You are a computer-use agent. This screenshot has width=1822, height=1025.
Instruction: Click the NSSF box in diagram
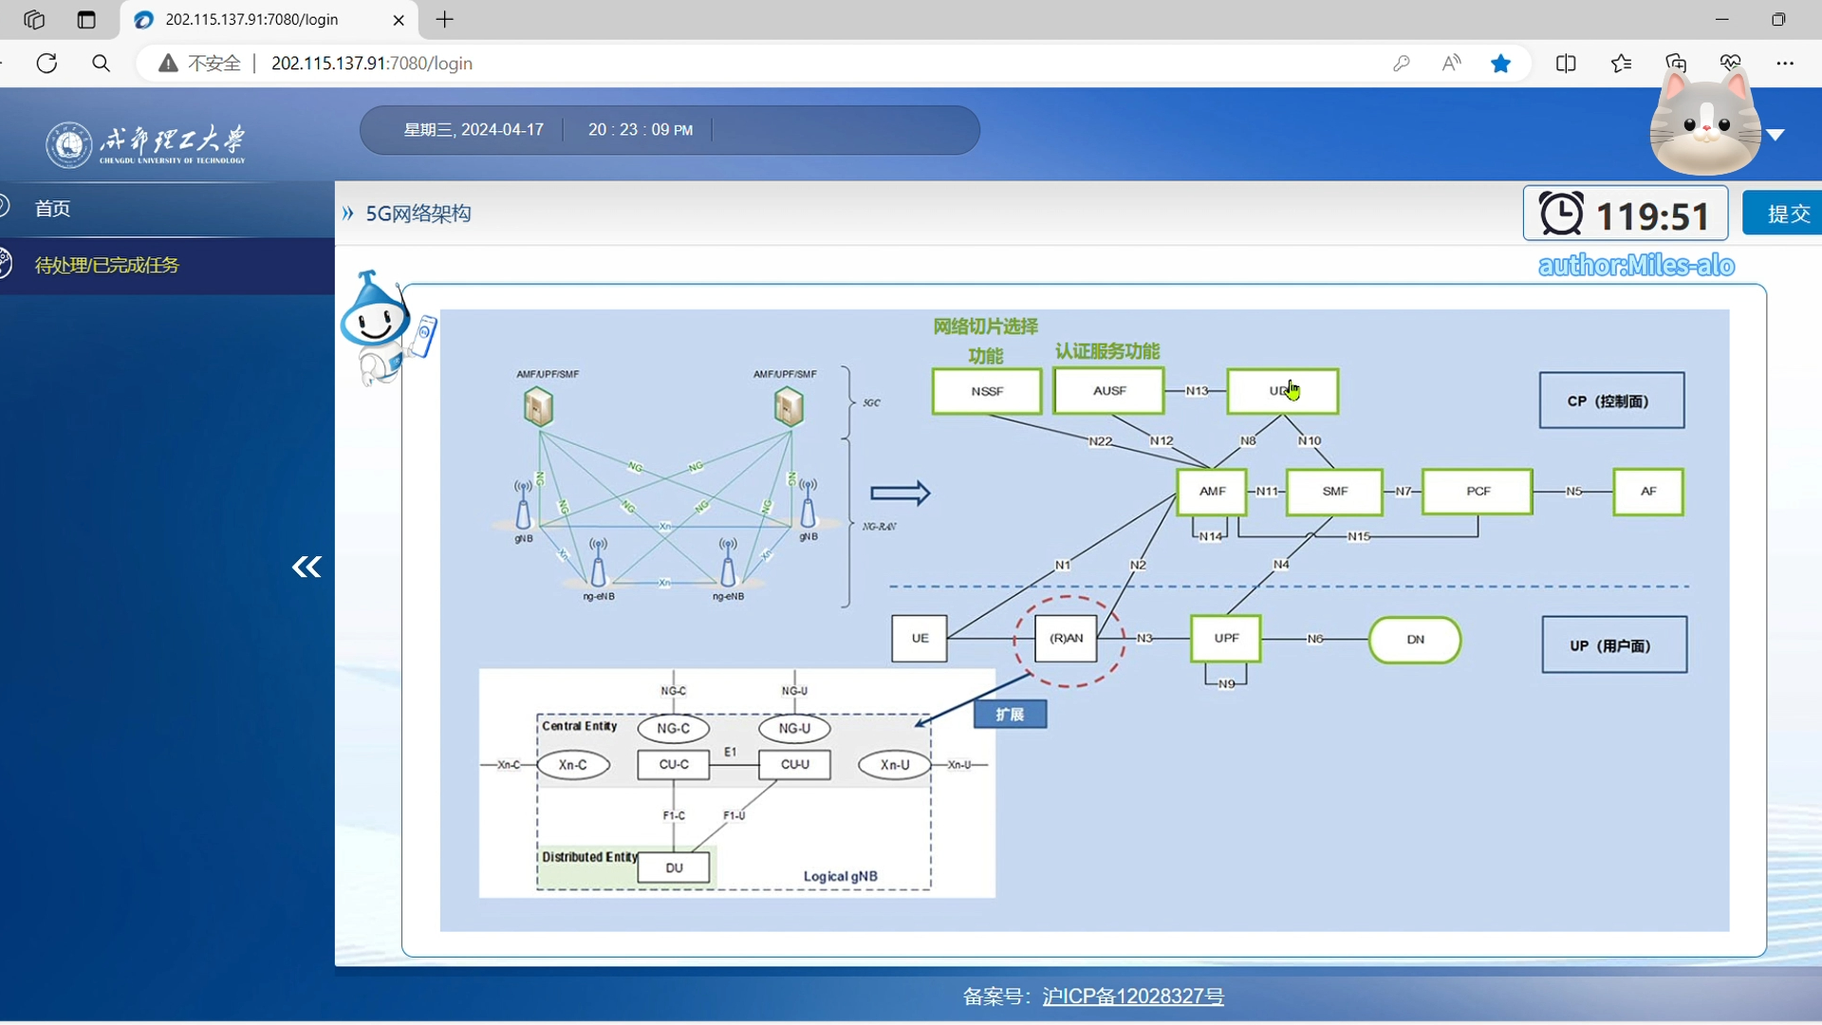coord(987,391)
